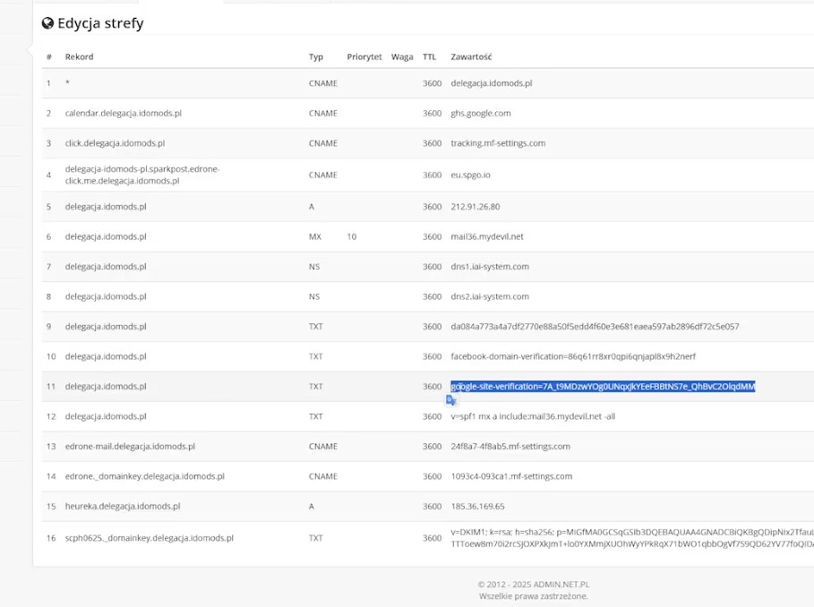Screen dimensions: 814x607
Task: Click the dns2.iai-system.com NS value
Action: click(x=490, y=296)
